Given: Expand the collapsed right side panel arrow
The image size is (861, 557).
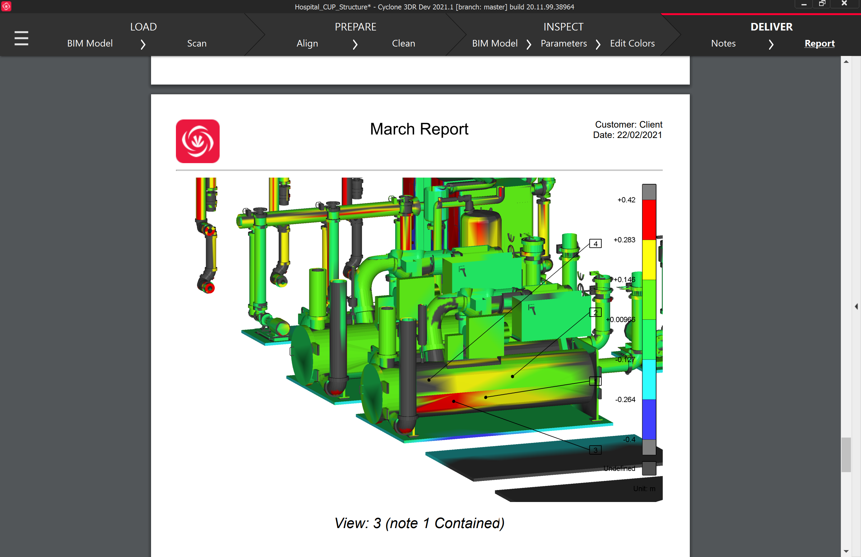Looking at the screenshot, I should 856,306.
